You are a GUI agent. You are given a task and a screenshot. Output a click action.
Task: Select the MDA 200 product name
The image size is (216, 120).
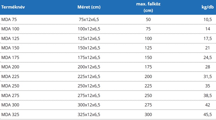[10, 67]
